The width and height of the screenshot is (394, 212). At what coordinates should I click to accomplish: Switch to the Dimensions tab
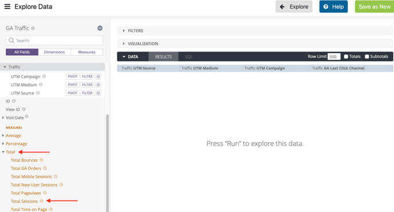54,52
